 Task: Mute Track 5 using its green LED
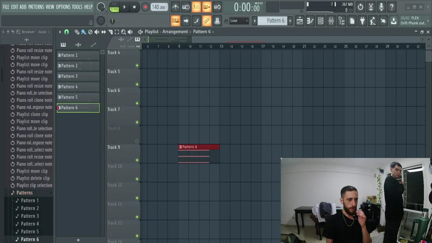137,84
